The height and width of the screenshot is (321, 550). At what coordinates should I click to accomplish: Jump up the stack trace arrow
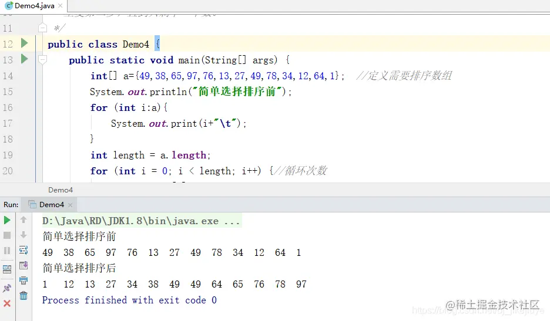point(24,219)
